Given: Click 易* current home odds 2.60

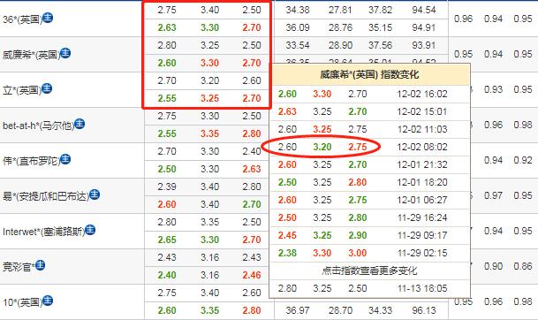Looking at the screenshot, I should pos(167,204).
